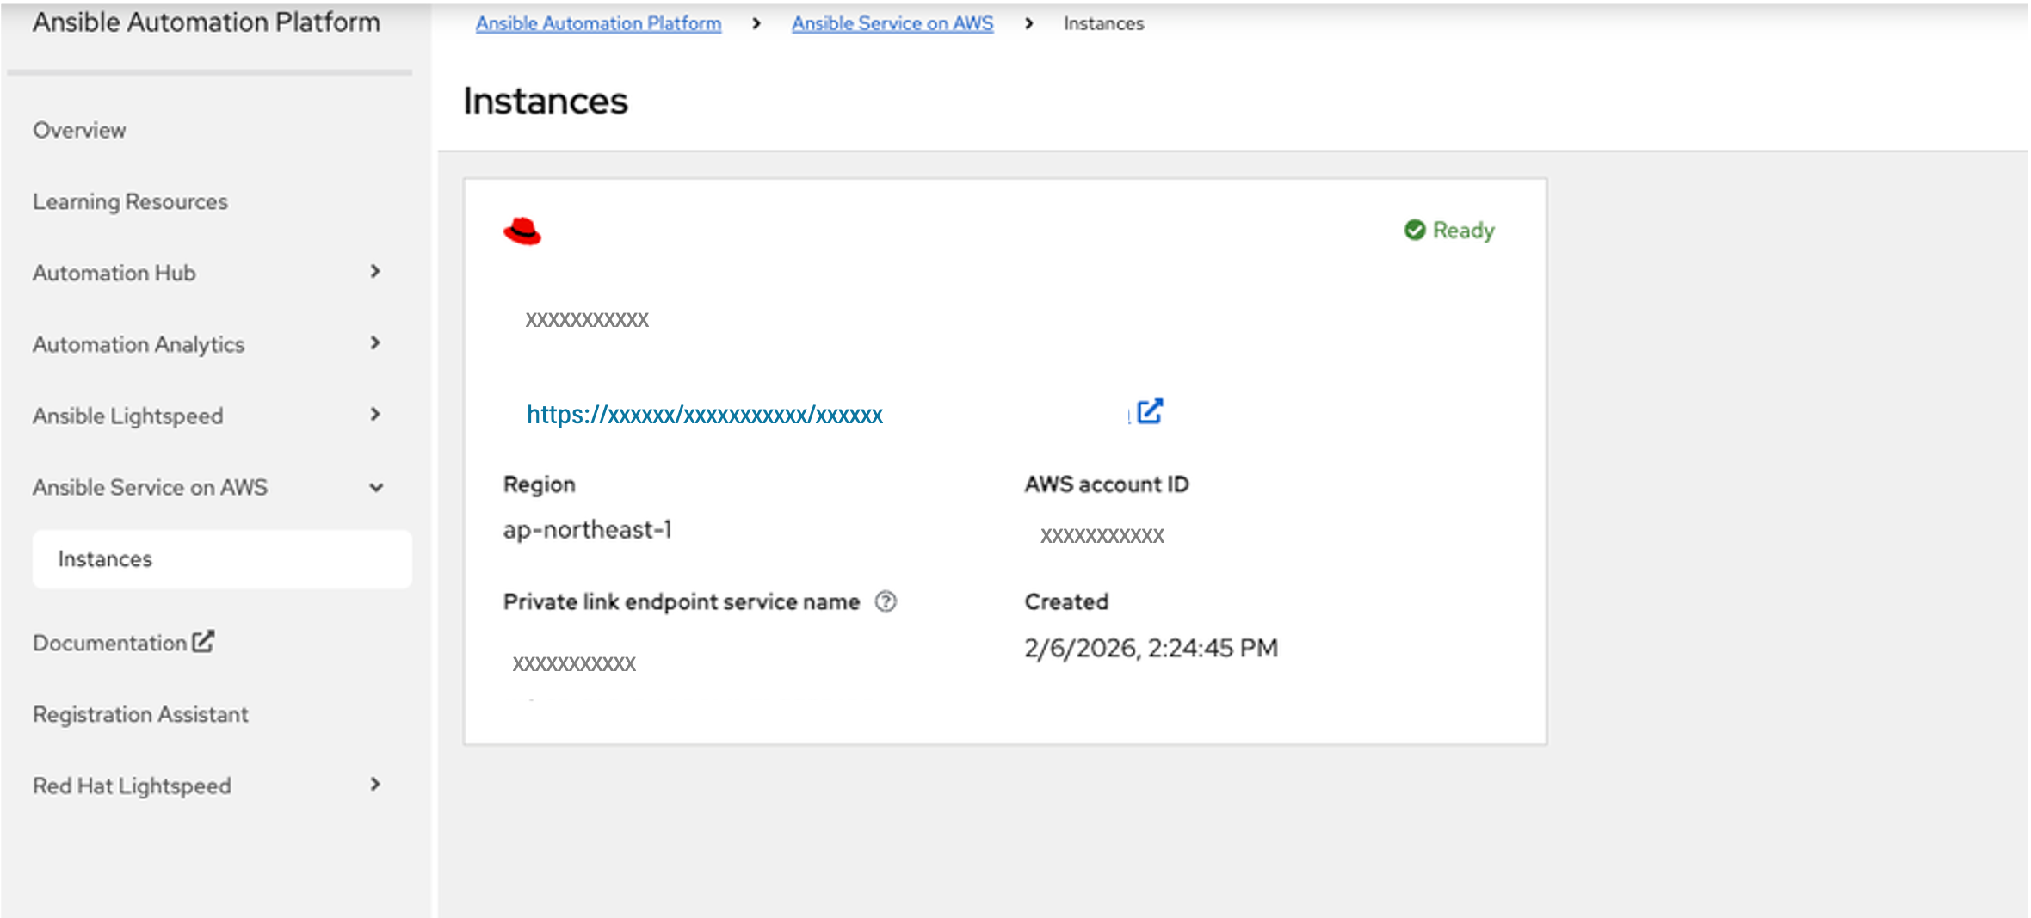Open the Overview page
The width and height of the screenshot is (2031, 918).
(x=79, y=130)
